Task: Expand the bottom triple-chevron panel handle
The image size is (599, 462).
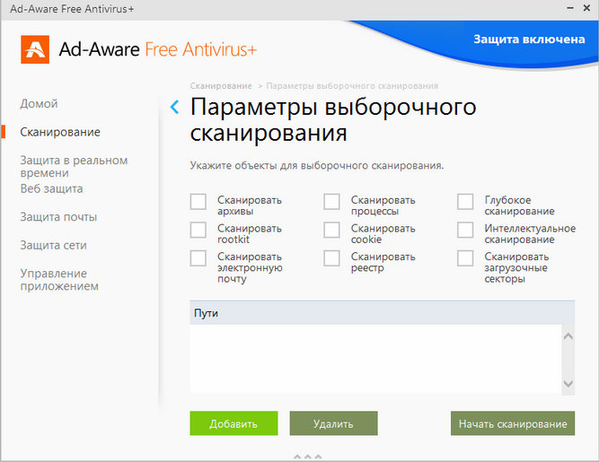Action: click(x=307, y=457)
